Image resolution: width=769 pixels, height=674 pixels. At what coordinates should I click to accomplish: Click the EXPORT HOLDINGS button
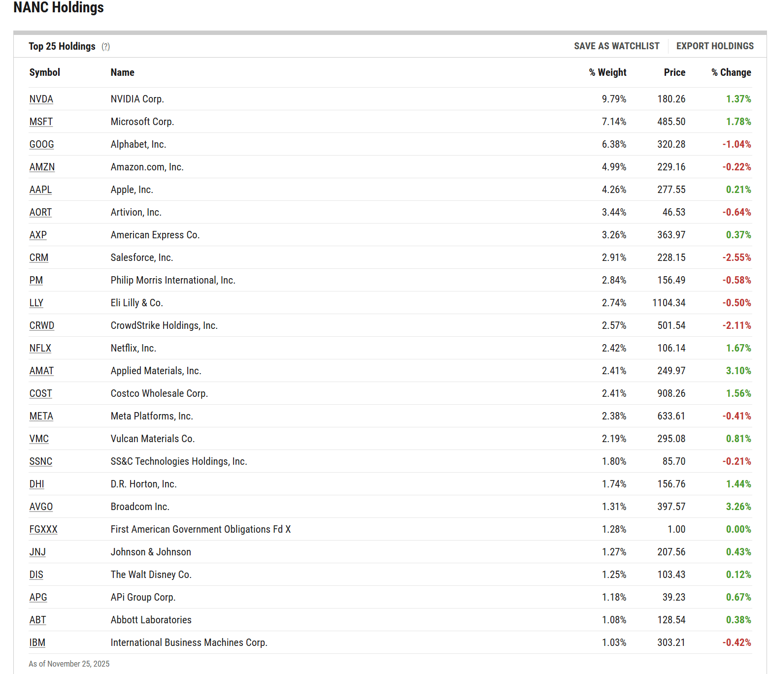pos(715,46)
